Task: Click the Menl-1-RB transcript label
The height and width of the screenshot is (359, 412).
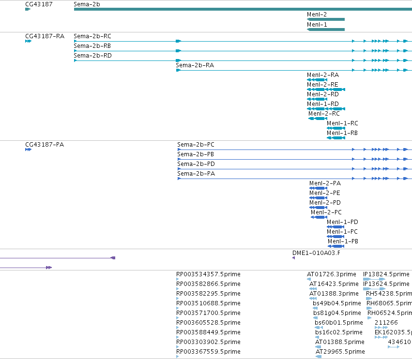Action: pyautogui.click(x=342, y=133)
